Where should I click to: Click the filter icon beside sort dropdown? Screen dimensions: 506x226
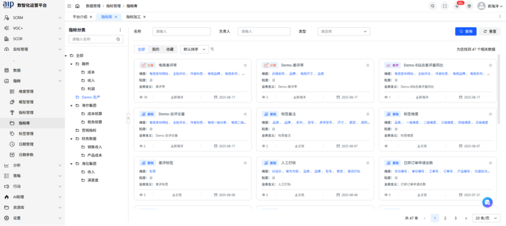coord(212,49)
